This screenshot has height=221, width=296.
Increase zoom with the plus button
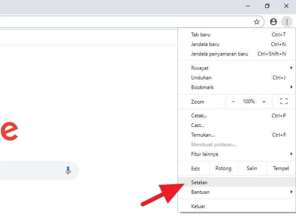pyautogui.click(x=264, y=102)
